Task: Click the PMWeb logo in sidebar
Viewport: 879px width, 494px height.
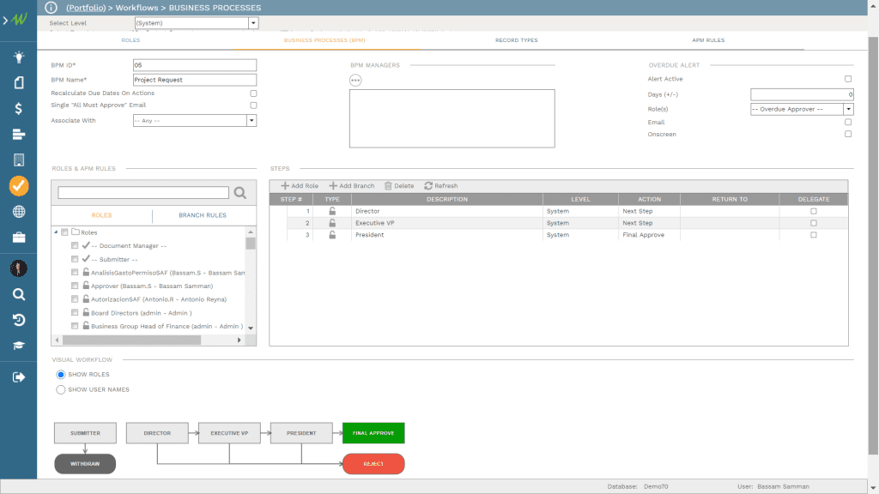Action: [20, 19]
